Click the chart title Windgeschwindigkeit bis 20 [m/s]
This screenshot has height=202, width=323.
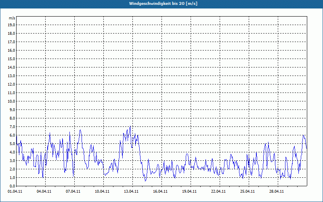163,4
